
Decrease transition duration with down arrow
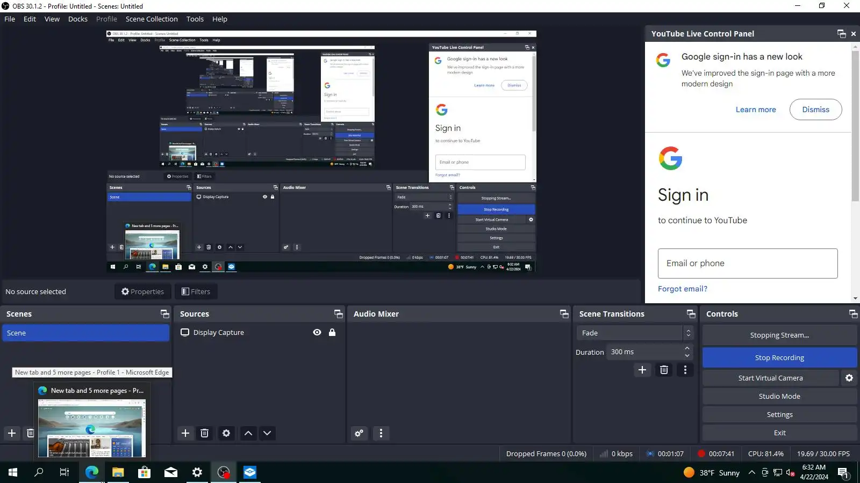tap(687, 356)
